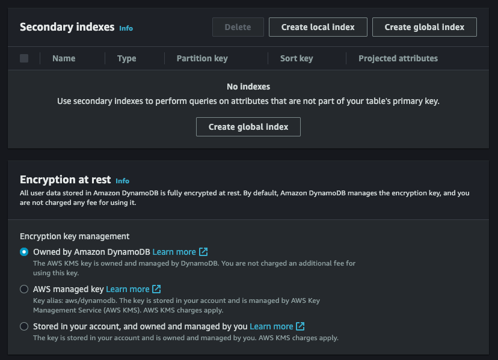Open Info link beside Secondary indexes
The height and width of the screenshot is (360, 498).
(x=126, y=28)
